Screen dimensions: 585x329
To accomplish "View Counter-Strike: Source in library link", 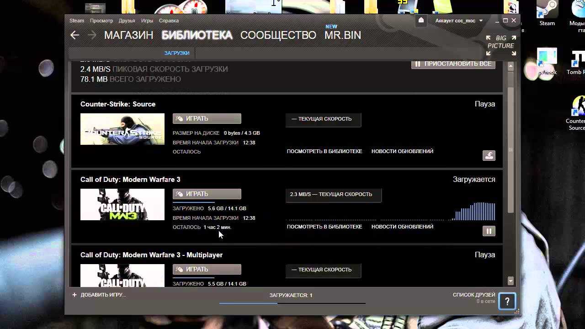I will [x=324, y=151].
